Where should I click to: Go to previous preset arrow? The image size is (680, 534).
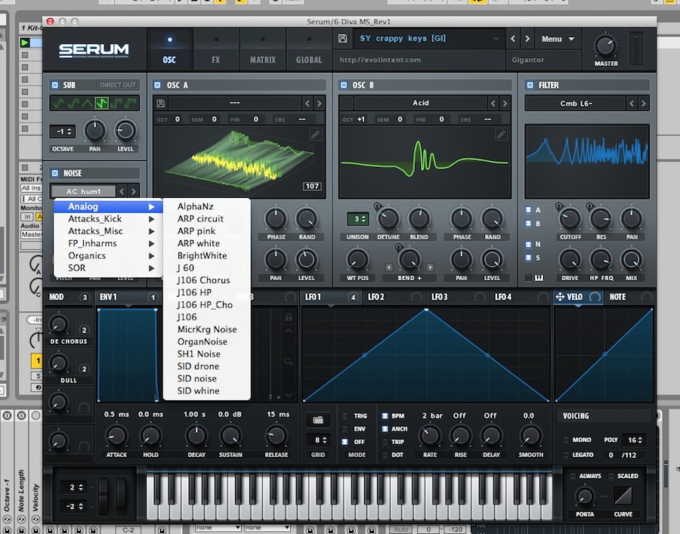pos(513,39)
